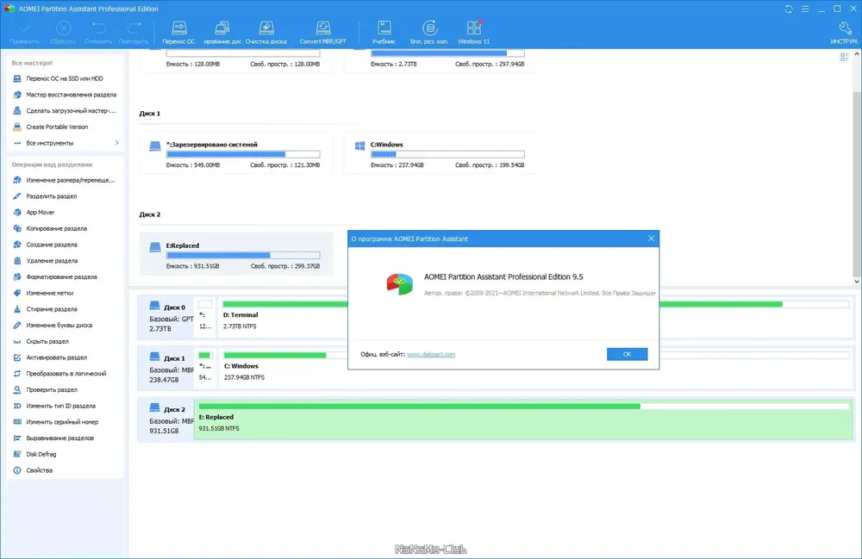Select Зарезервировано системой partition card
Screen dimensions: 862x559
[x=236, y=152]
